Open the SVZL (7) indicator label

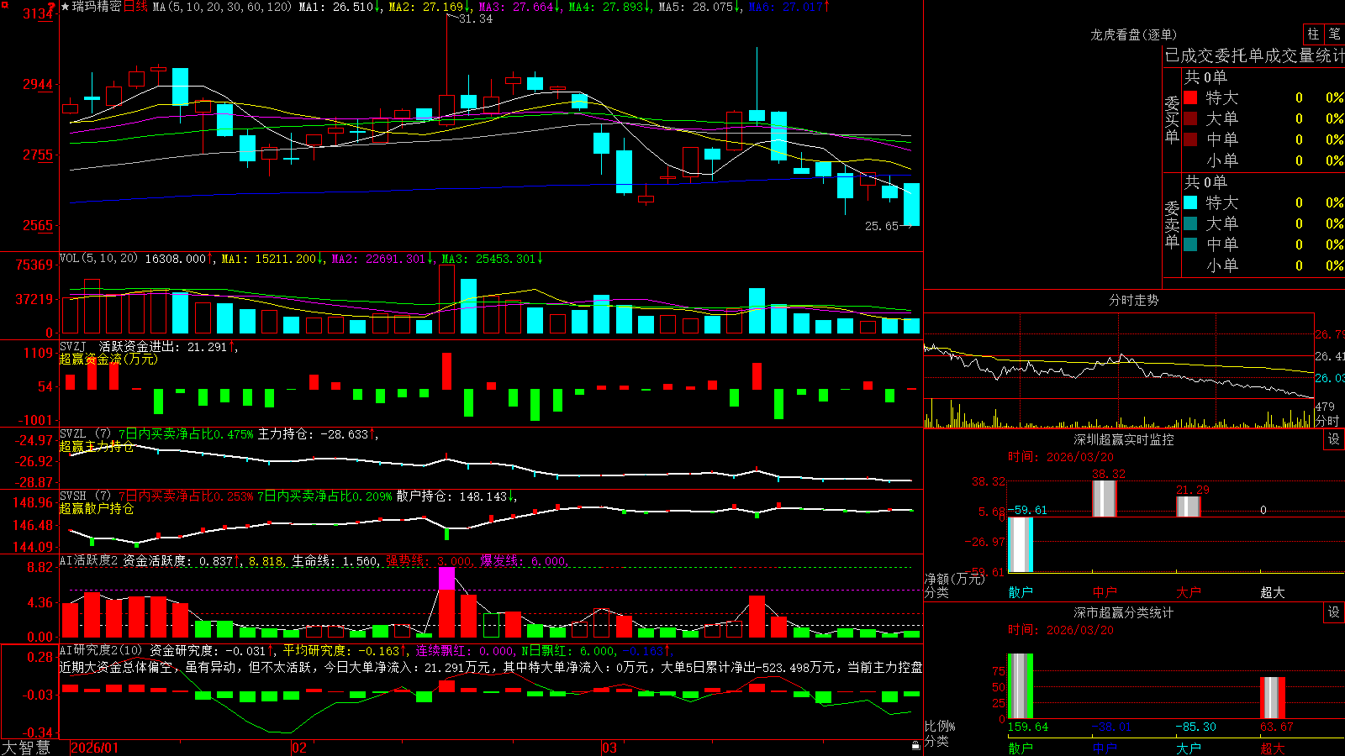(x=86, y=434)
